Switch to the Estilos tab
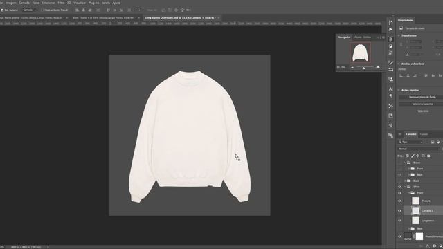Viewport: 443px width, 249px height. pos(367,37)
